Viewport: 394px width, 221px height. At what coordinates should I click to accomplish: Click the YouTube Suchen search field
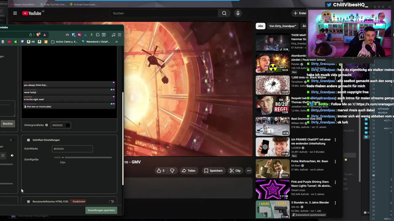click(163, 13)
